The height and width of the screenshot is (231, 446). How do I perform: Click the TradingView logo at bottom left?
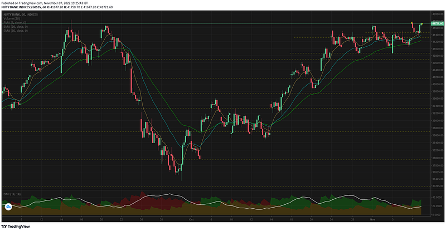pos(16,227)
